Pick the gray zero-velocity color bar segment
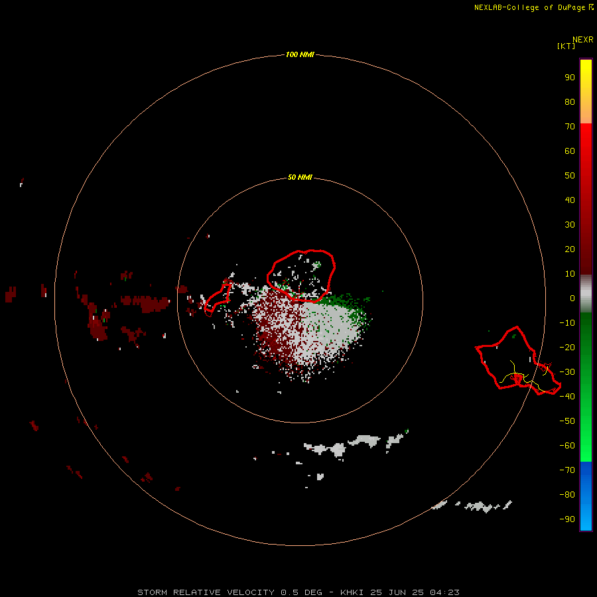This screenshot has height=597, width=597. click(586, 294)
